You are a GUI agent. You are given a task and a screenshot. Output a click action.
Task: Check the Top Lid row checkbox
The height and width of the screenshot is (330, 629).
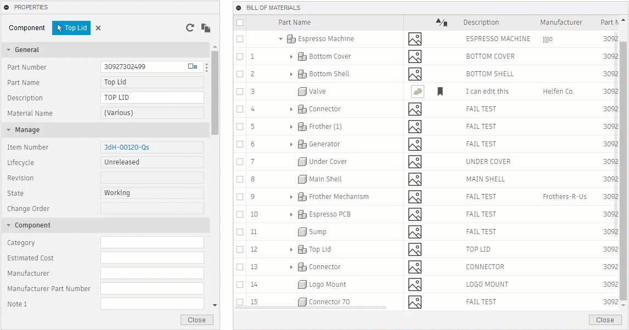pyautogui.click(x=240, y=249)
